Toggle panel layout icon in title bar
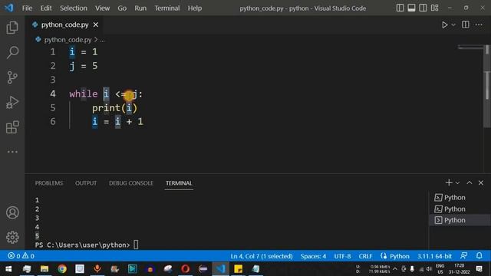 pos(411,8)
